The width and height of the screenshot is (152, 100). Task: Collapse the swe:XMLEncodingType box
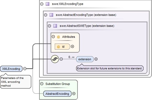[x=42, y=4]
